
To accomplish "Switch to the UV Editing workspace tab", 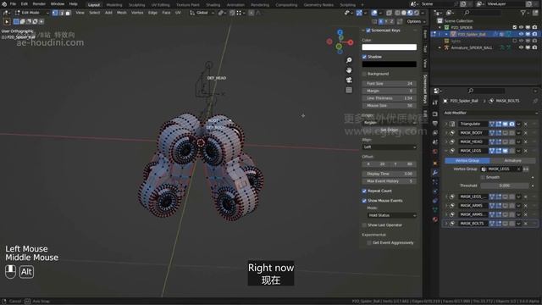I will [x=160, y=5].
